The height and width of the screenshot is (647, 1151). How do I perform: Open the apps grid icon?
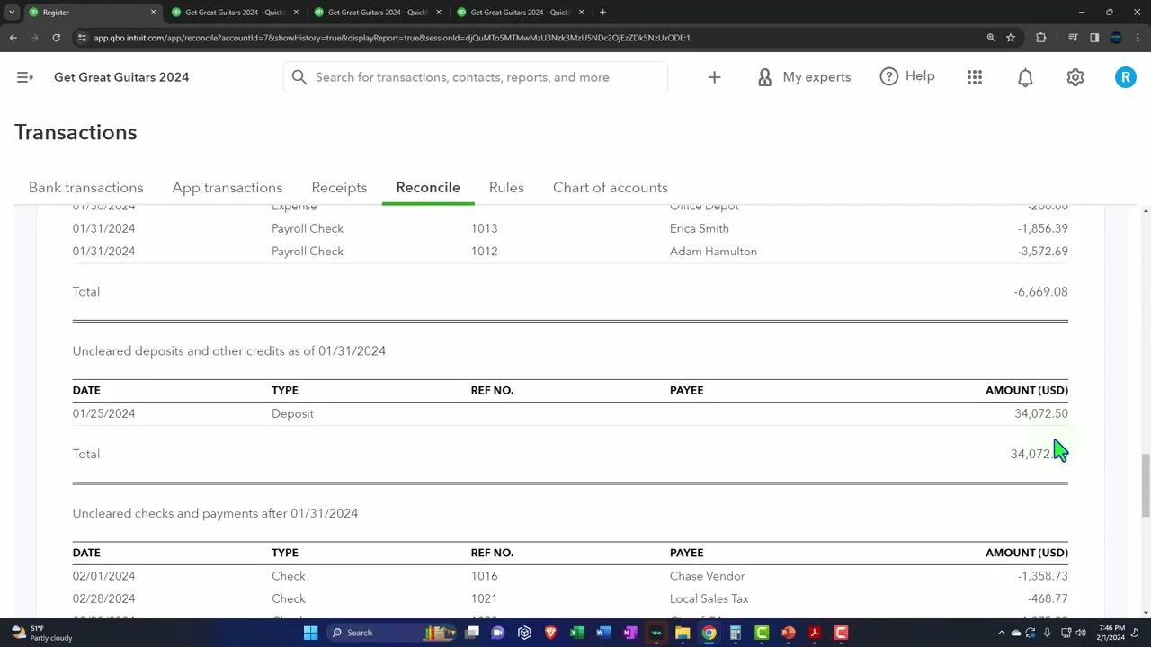[975, 76]
